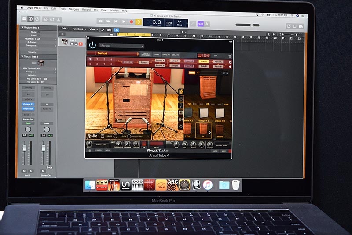The width and height of the screenshot is (352, 235).
Task: Adjust the master volume slider in toolbar
Action: point(247,25)
